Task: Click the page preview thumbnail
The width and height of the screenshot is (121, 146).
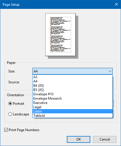Action: click(x=61, y=35)
